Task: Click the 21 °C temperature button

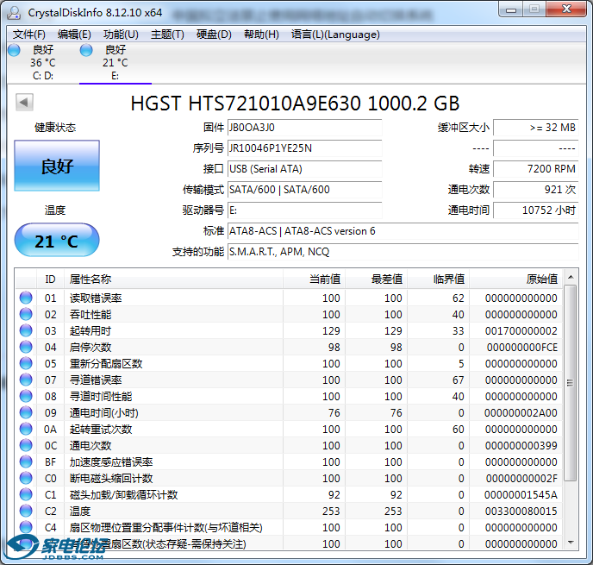Action: point(57,241)
